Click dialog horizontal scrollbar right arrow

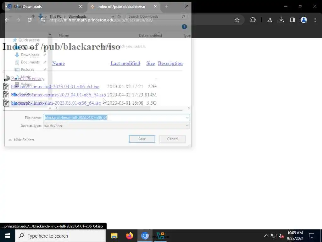tap(189, 108)
